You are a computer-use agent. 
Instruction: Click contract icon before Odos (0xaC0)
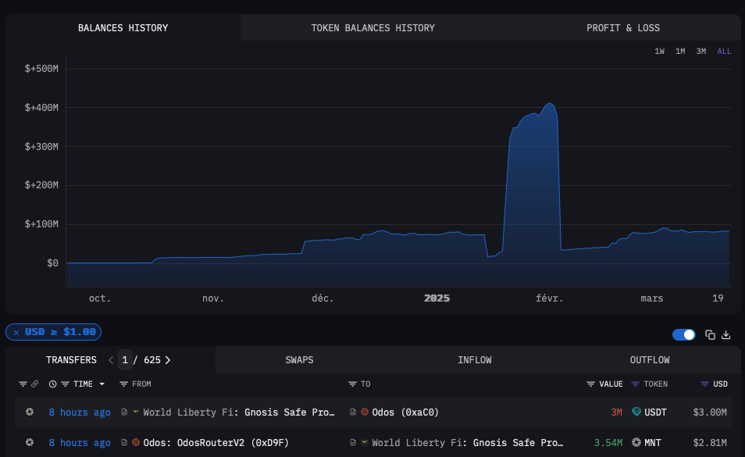(x=353, y=412)
